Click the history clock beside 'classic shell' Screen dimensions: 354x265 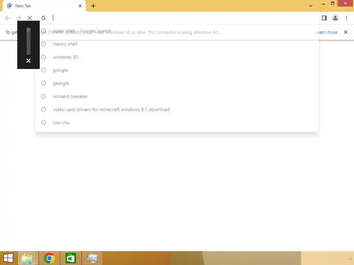pos(44,44)
